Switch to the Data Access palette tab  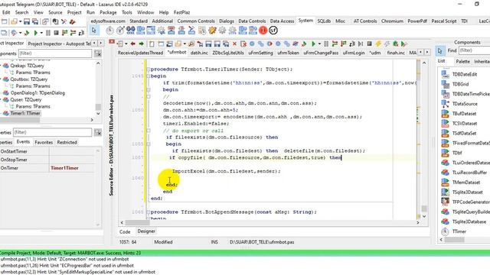[282, 21]
